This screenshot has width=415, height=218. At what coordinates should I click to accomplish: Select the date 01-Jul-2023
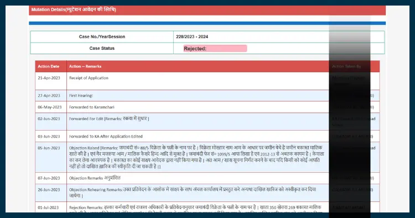point(48,208)
